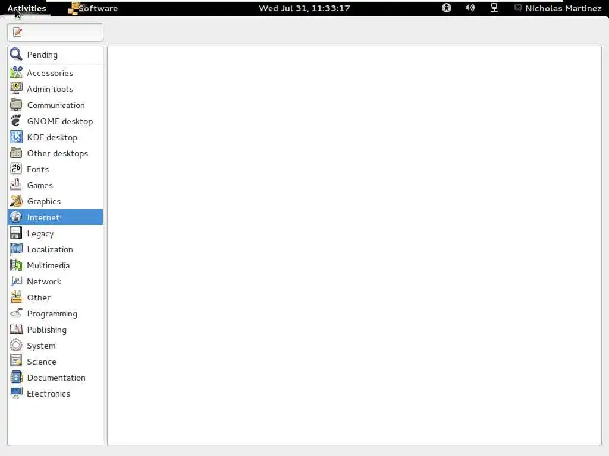Click the Programming category icon
Image resolution: width=609 pixels, height=456 pixels.
pyautogui.click(x=16, y=313)
